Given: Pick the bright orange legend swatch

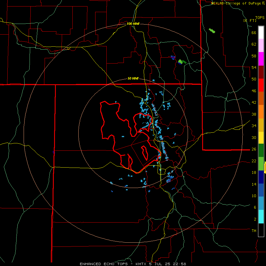Looking at the screenshot, I should (x=261, y=112).
